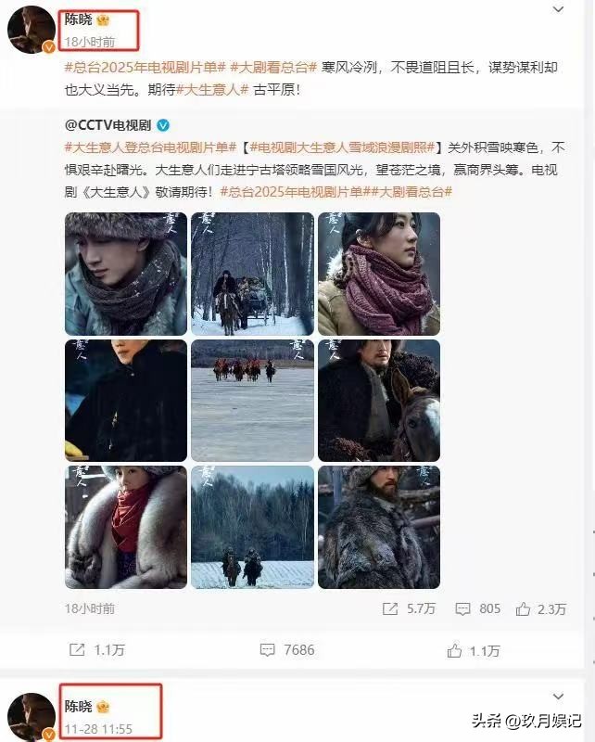Open the #大生意人# hashtag link
Image resolution: width=595 pixels, height=742 pixels.
(212, 89)
